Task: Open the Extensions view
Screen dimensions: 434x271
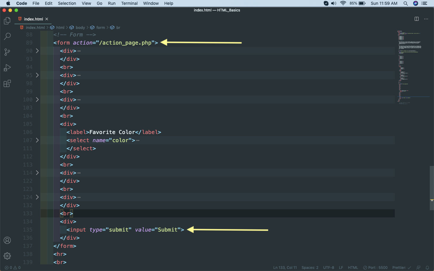Action: pos(7,83)
